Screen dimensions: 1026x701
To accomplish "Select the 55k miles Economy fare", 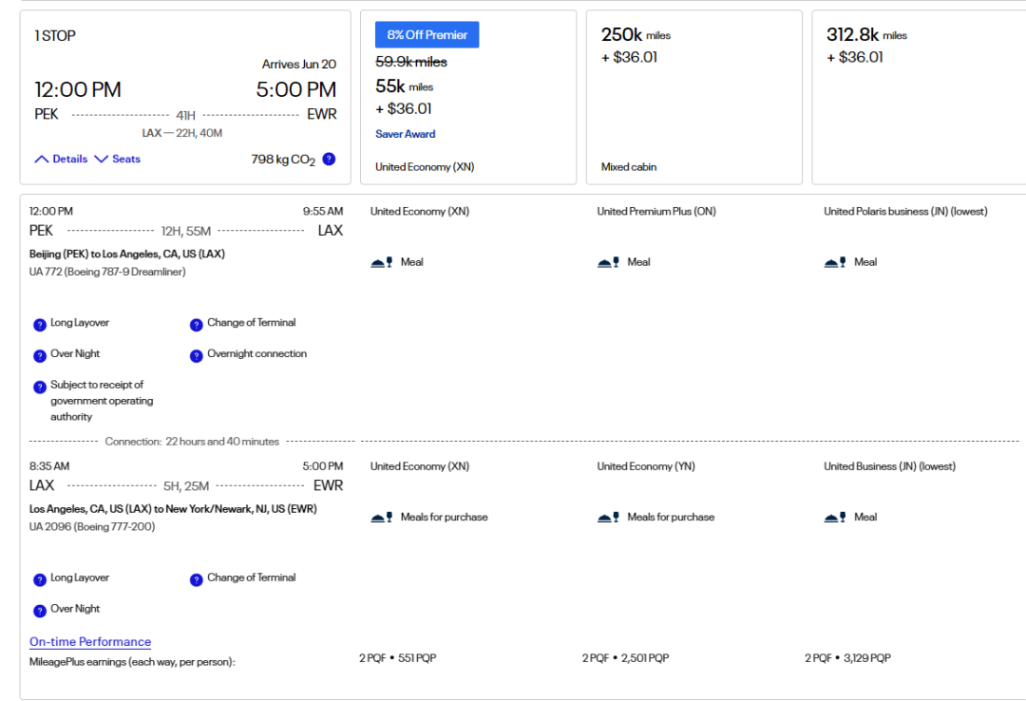I will [x=468, y=97].
